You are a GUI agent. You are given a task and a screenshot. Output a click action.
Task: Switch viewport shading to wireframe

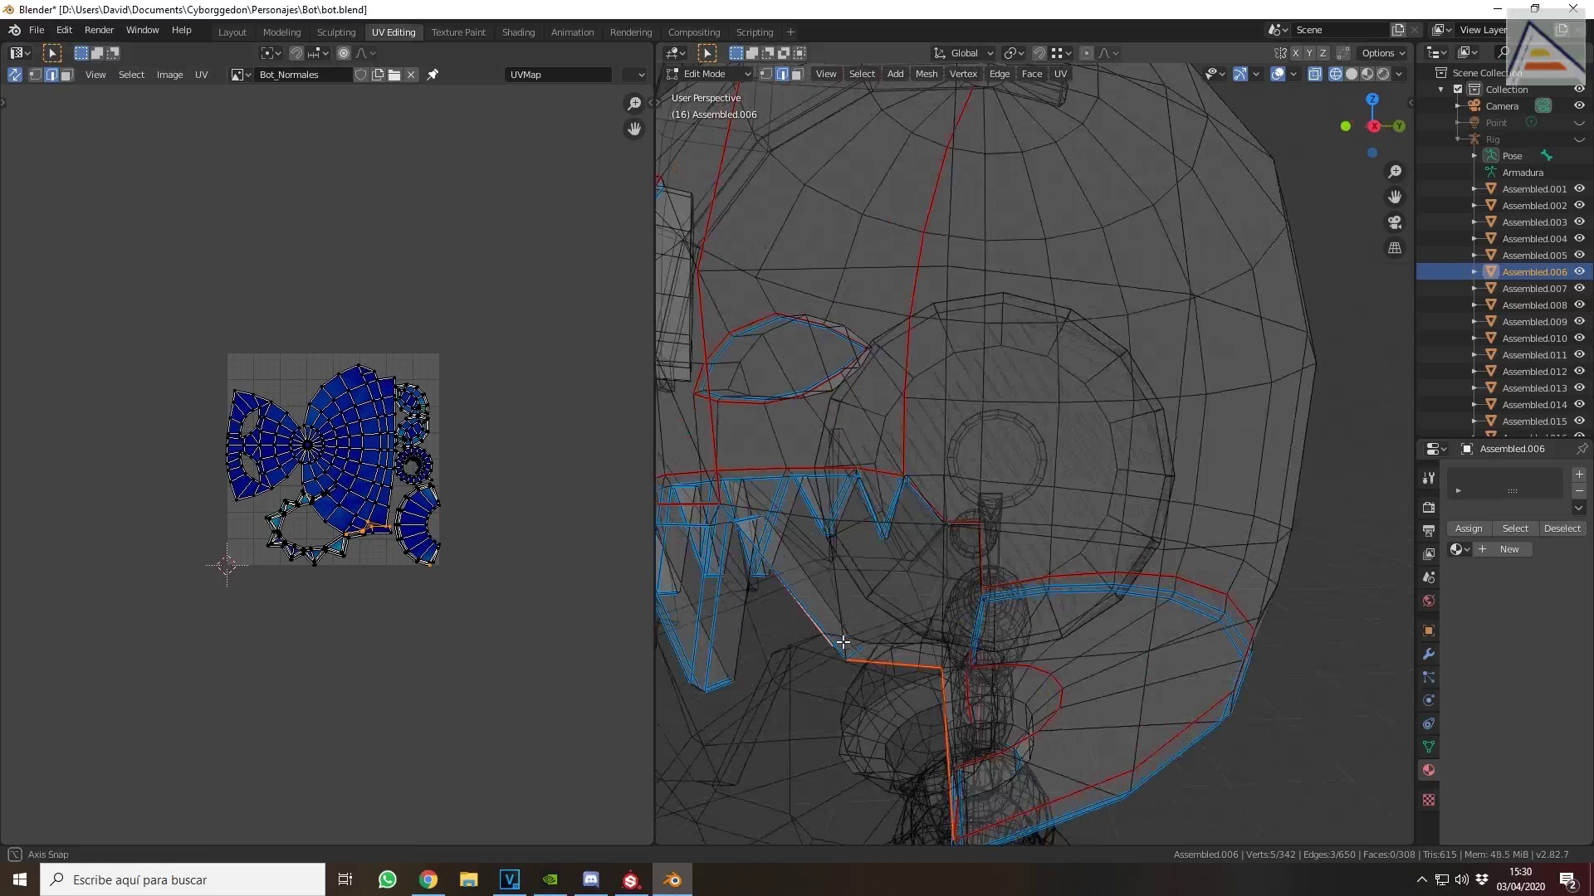pos(1335,74)
